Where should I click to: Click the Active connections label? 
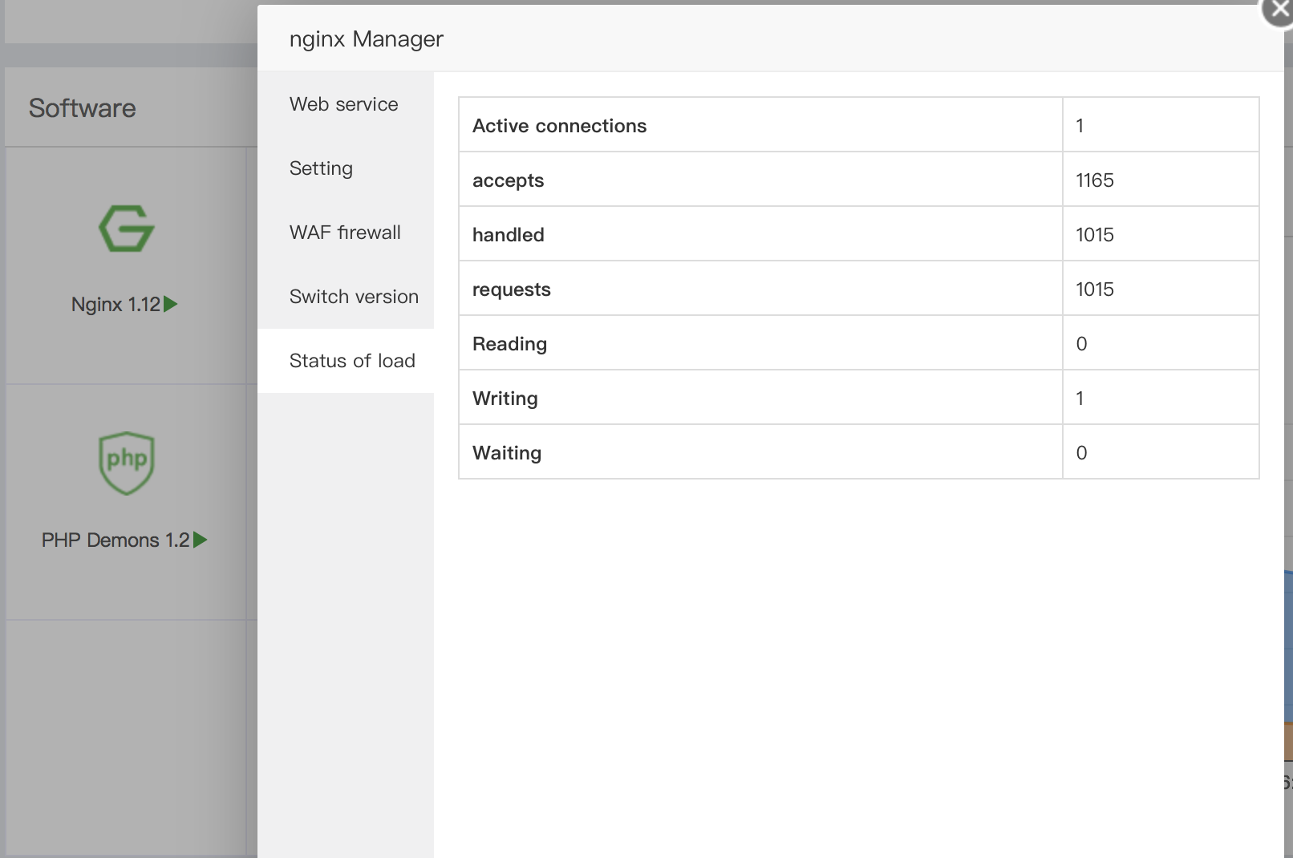(x=559, y=126)
